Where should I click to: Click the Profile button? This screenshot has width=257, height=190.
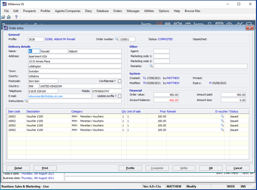click(x=130, y=168)
